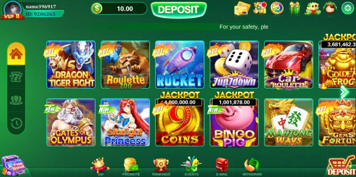Select the slots 777 sidebar icon
The image size is (356, 177).
[x=16, y=77]
